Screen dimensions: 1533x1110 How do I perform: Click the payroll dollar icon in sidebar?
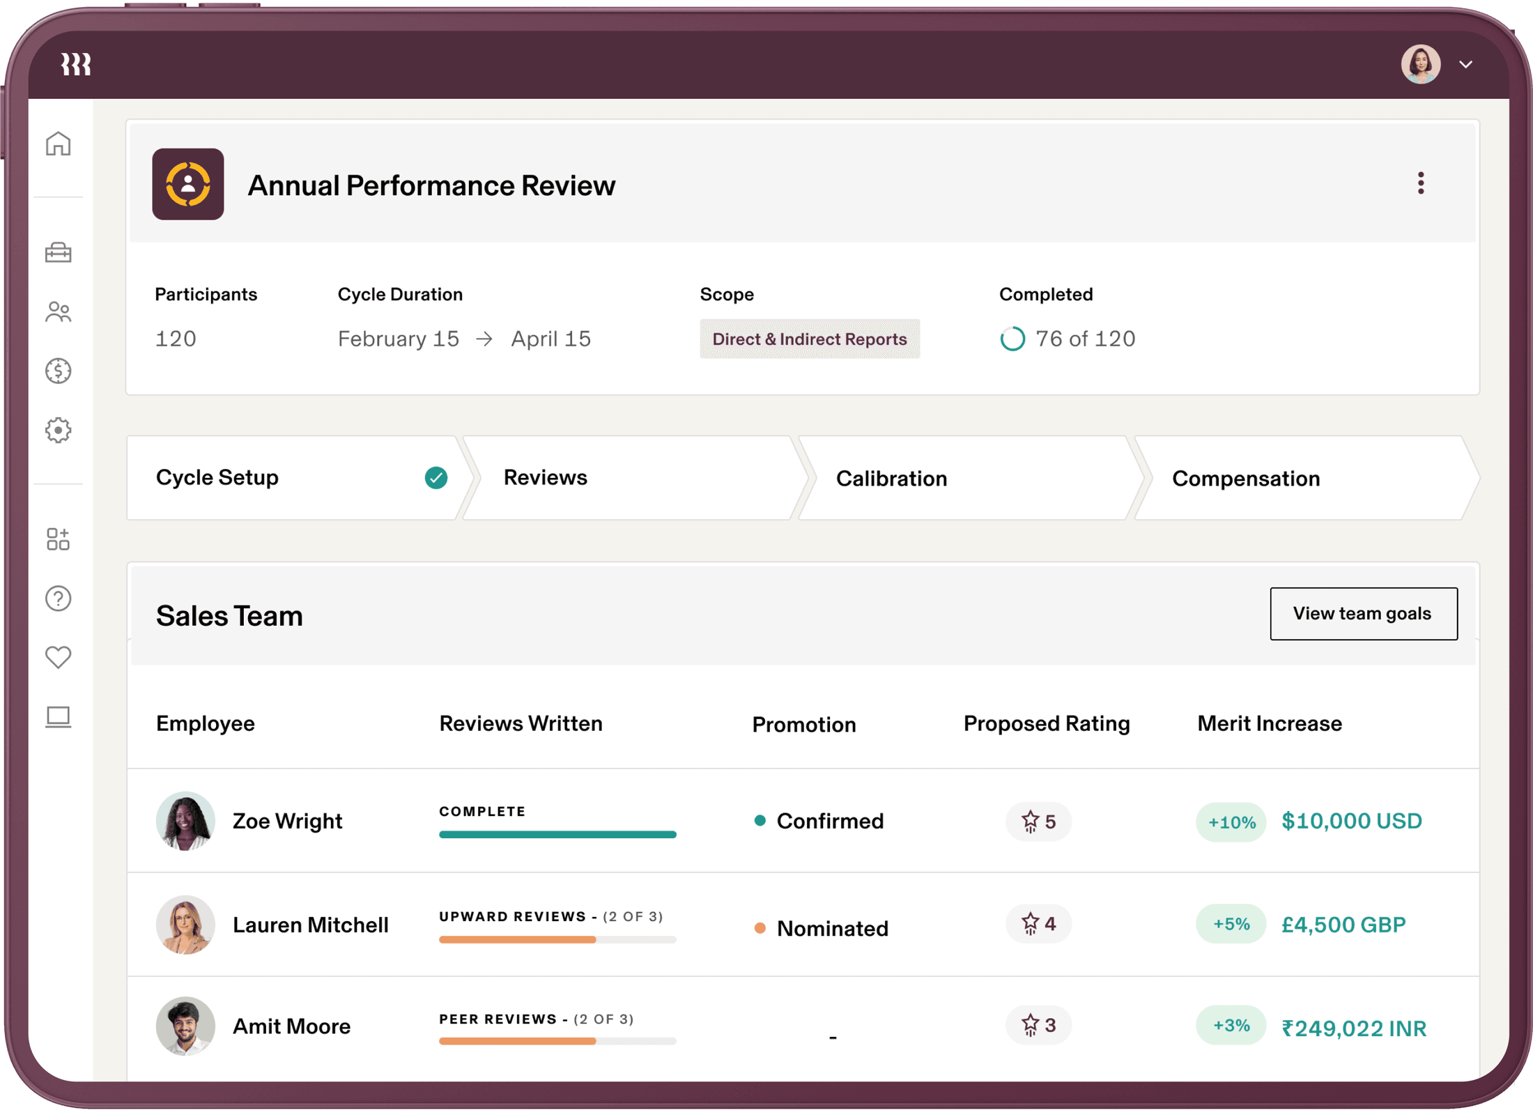point(59,371)
